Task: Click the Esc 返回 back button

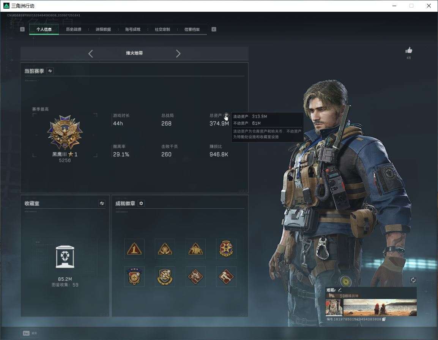Action: point(30,333)
